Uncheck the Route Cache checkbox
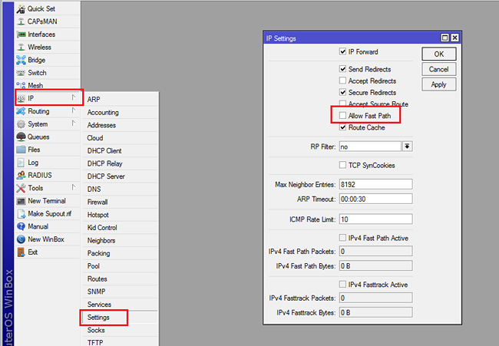This screenshot has height=346, width=499. pyautogui.click(x=342, y=127)
